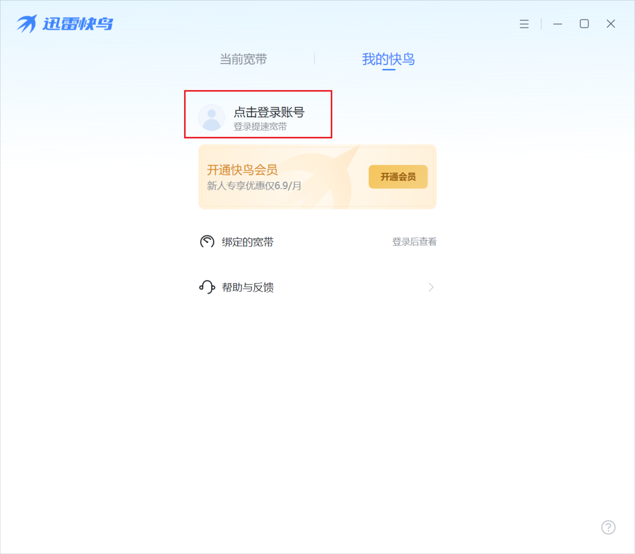The width and height of the screenshot is (635, 554).
Task: Click the 迅雷快鸟 app logo icon
Action: (x=26, y=23)
